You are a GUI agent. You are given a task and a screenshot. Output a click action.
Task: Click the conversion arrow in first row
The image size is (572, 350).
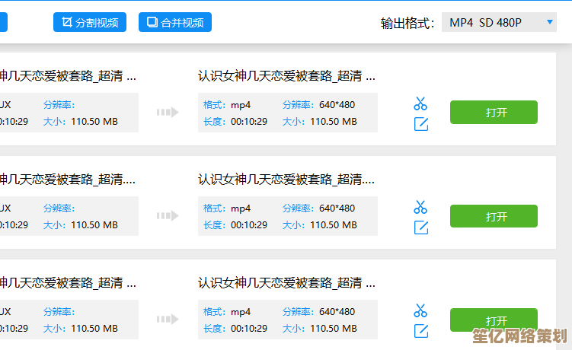[168, 113]
